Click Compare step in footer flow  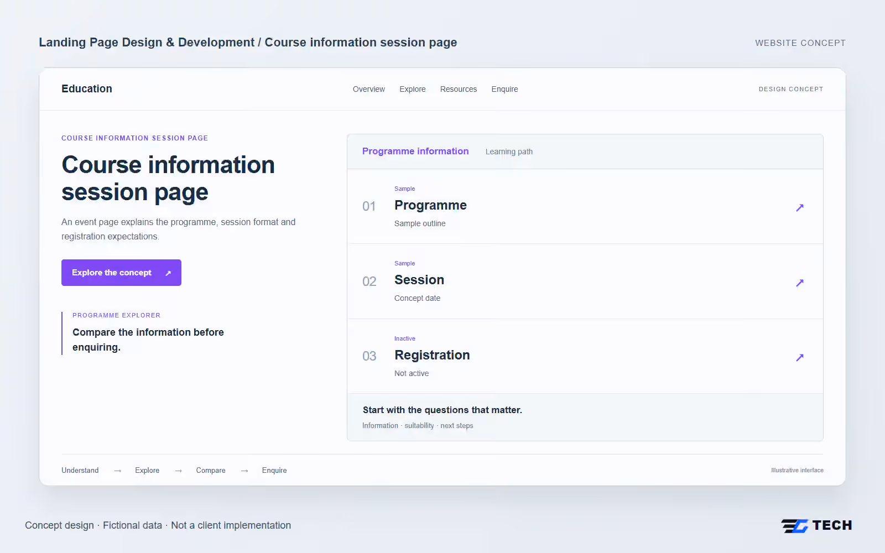pyautogui.click(x=211, y=471)
